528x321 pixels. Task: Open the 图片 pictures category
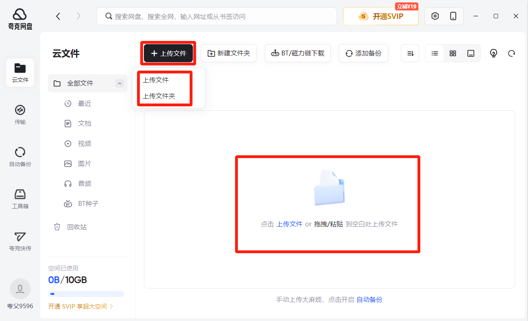78,164
